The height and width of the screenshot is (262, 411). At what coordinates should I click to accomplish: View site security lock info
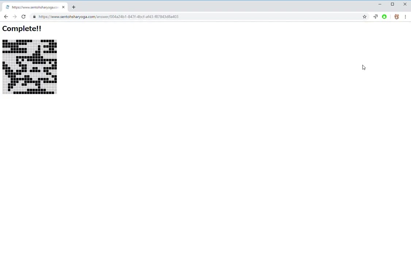[34, 16]
